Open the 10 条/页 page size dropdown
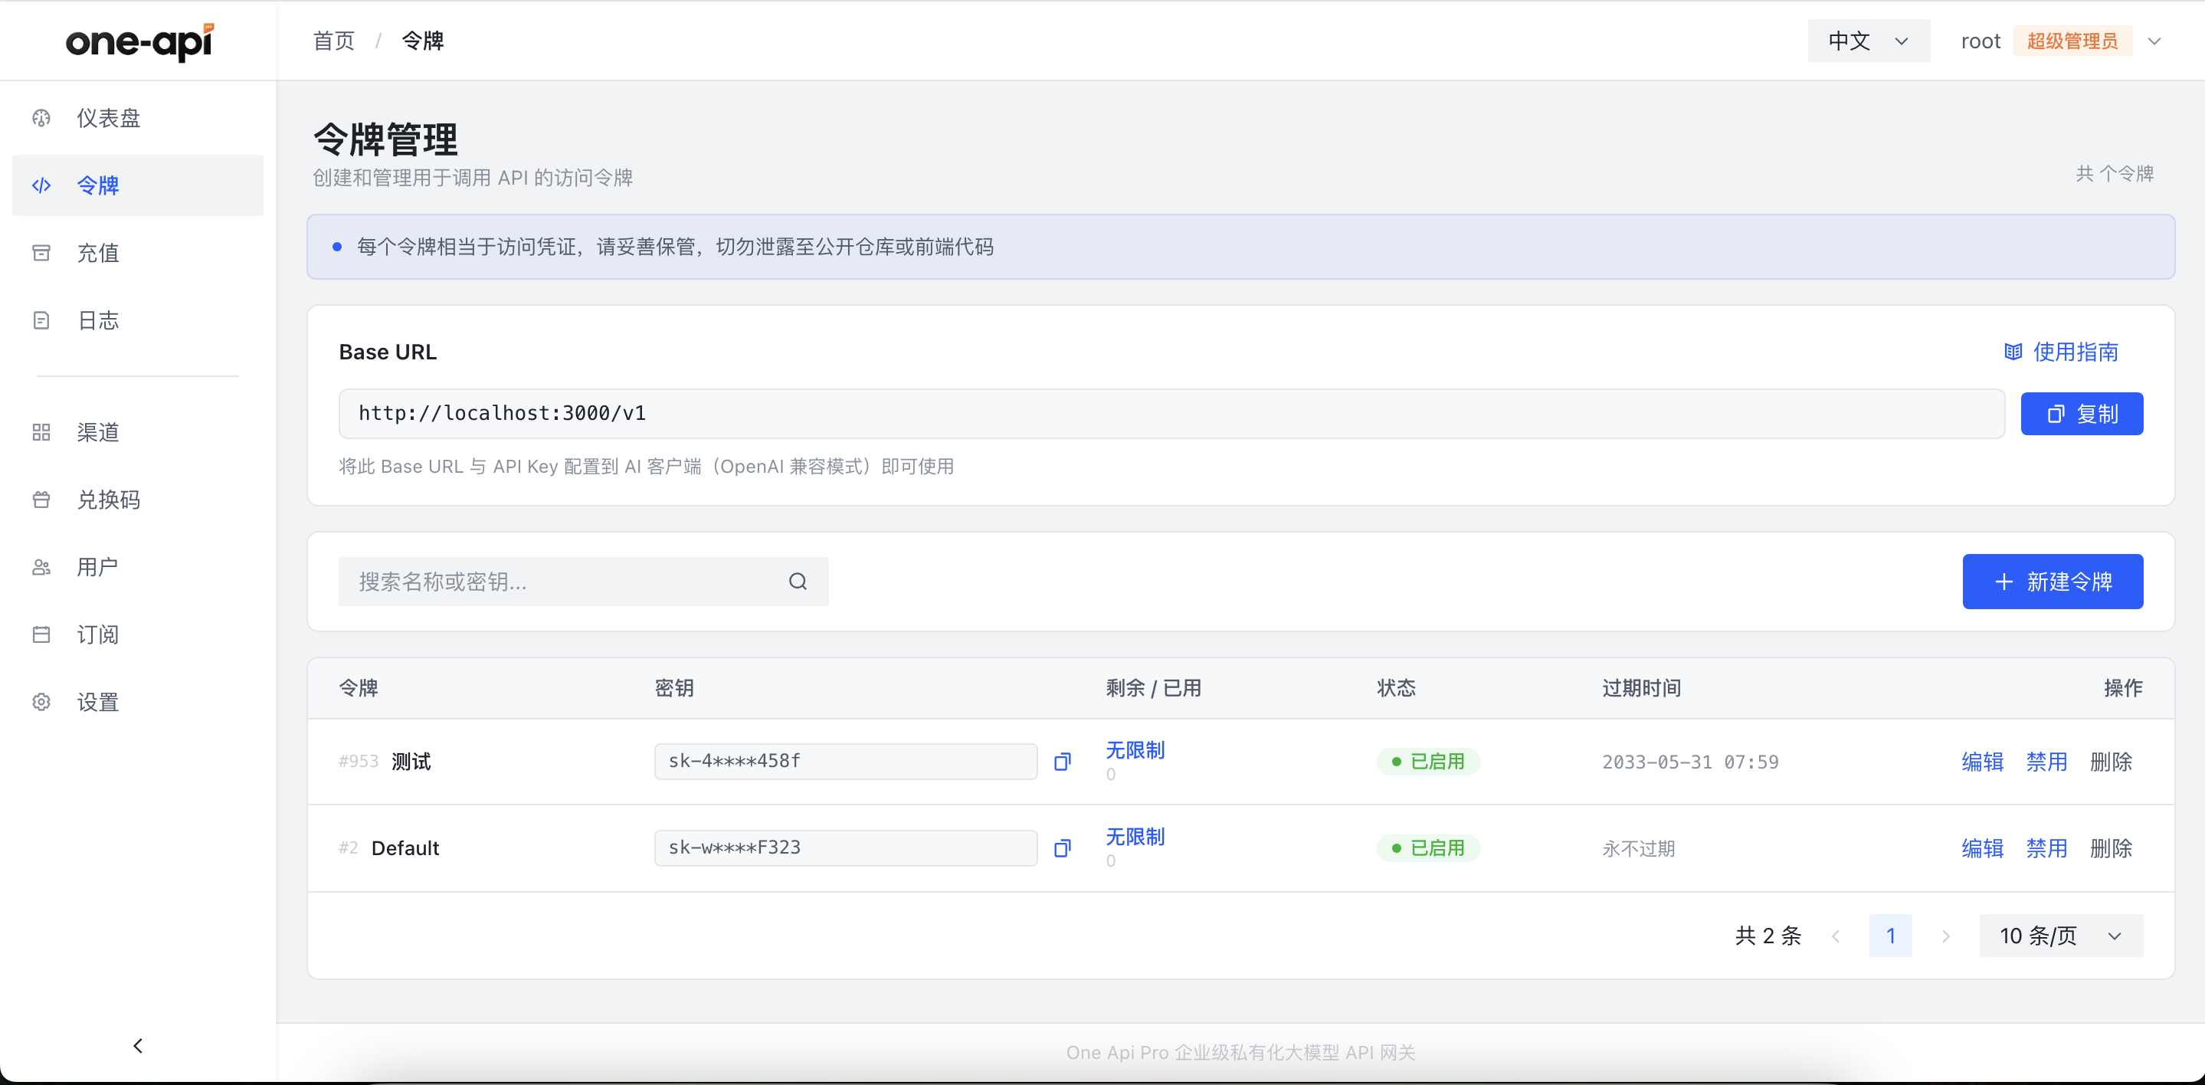This screenshot has height=1085, width=2205. click(x=2061, y=936)
